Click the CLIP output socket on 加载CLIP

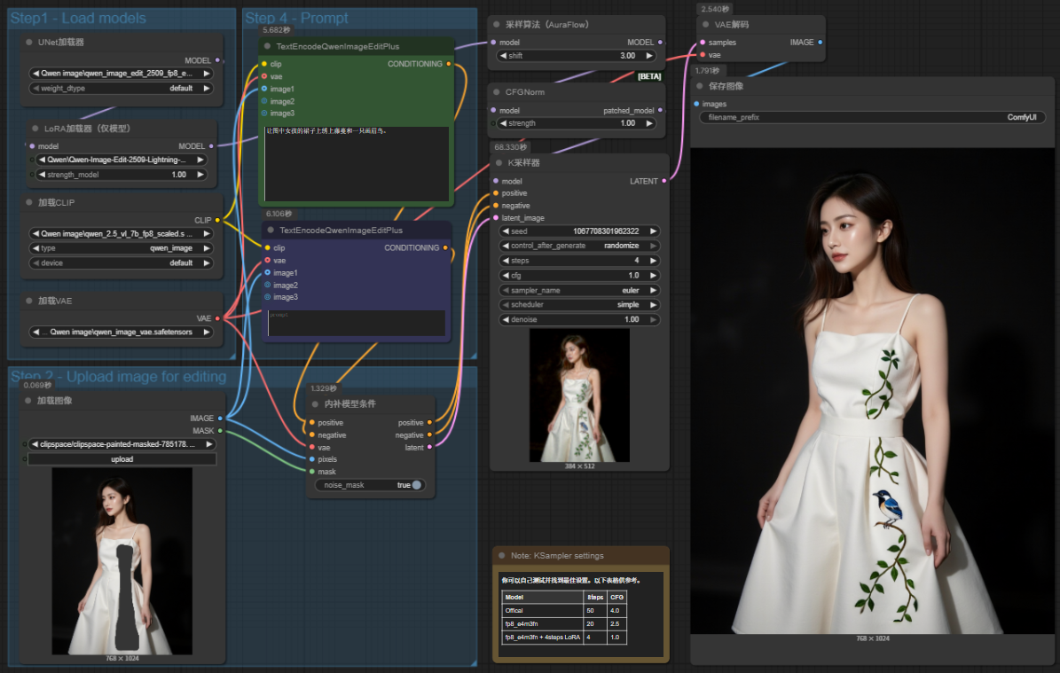coord(217,220)
